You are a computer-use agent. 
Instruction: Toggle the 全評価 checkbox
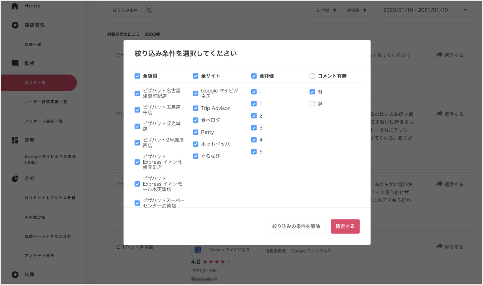(x=254, y=76)
